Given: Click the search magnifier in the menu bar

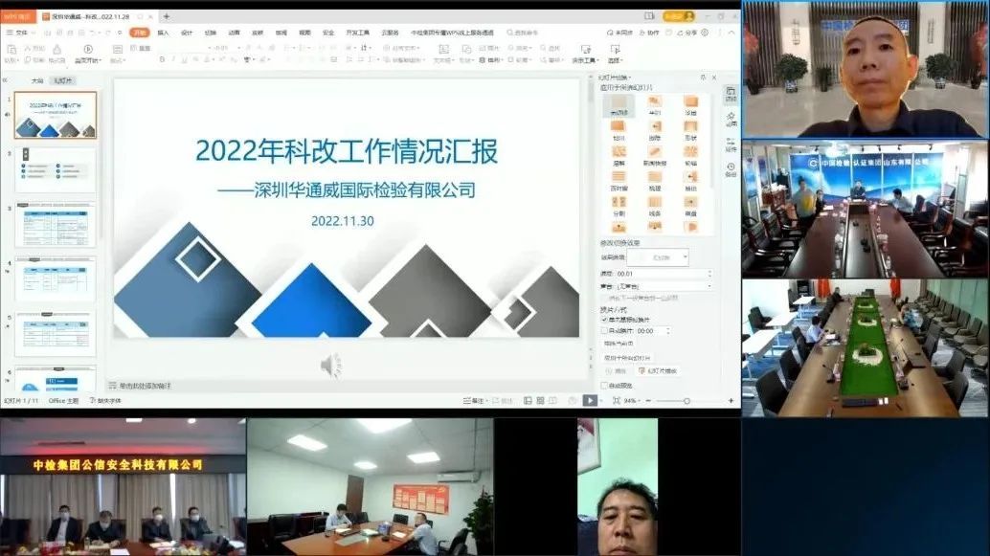Looking at the screenshot, I should tap(510, 33).
